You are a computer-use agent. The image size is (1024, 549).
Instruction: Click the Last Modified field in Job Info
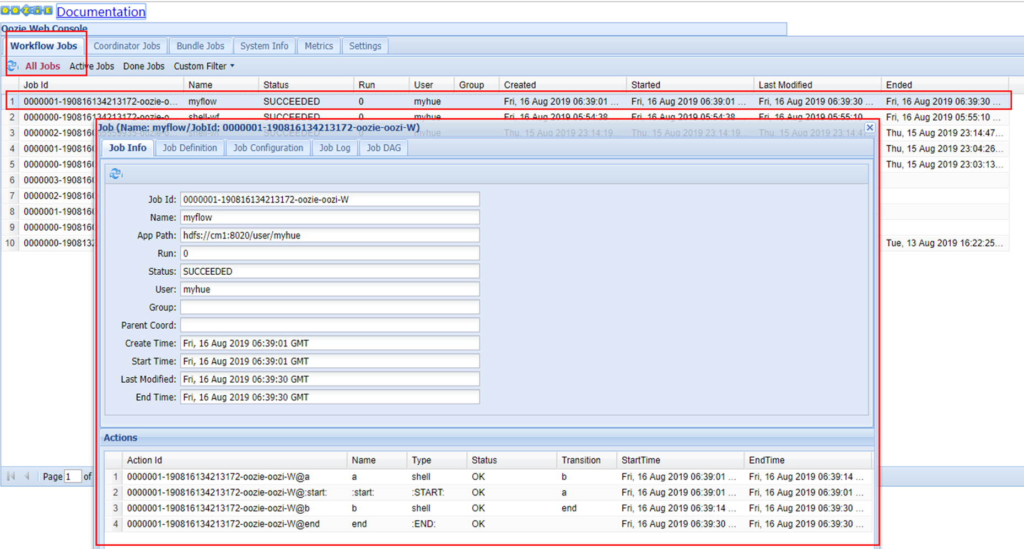pyautogui.click(x=330, y=379)
